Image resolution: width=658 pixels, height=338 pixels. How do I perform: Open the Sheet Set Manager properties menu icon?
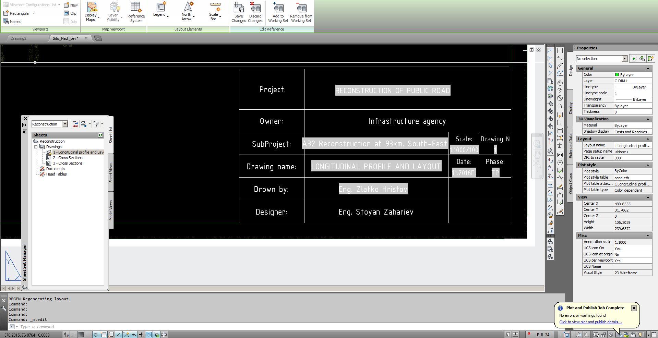(x=25, y=132)
